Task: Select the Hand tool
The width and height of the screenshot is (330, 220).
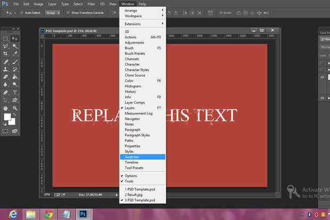Action: click(5, 107)
